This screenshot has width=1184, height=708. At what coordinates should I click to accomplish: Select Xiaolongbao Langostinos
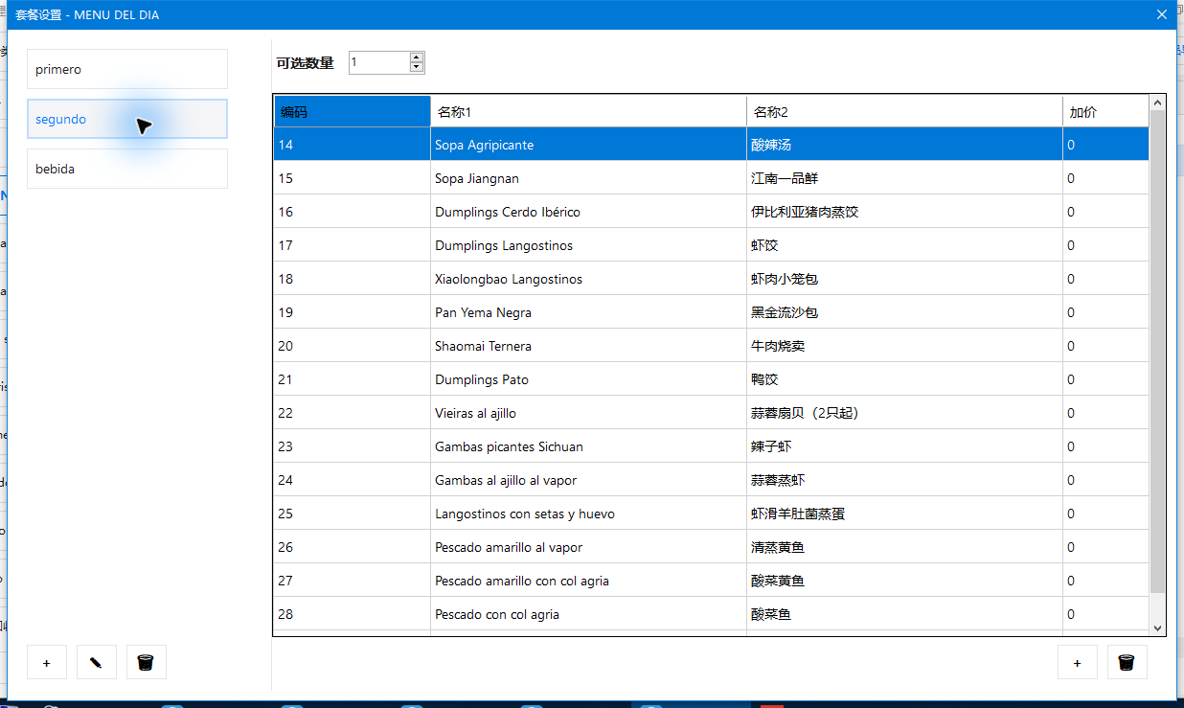[x=711, y=279]
